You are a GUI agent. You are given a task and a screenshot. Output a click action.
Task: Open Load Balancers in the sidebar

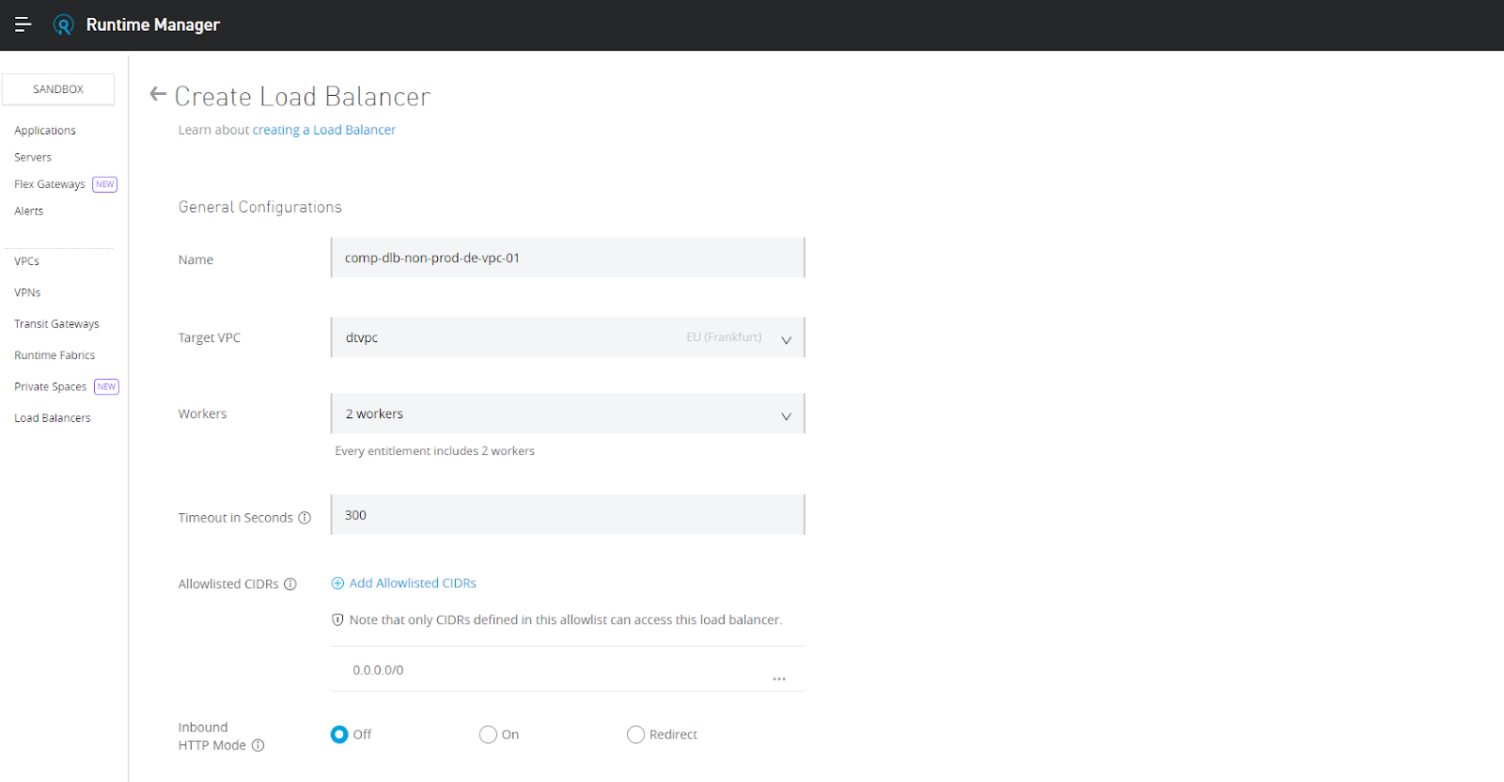53,418
